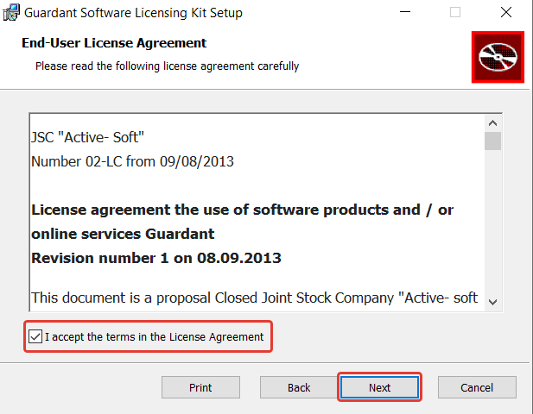Click the license text scrollbar thumb
The height and width of the screenshot is (414, 533).
(x=493, y=141)
